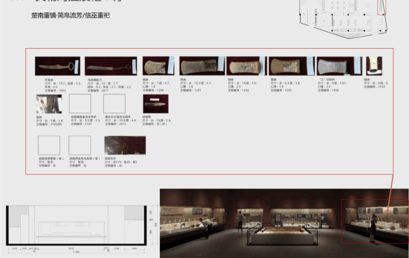Click the showcase elevation line drawing
The width and height of the screenshot is (409, 258).
(77, 226)
